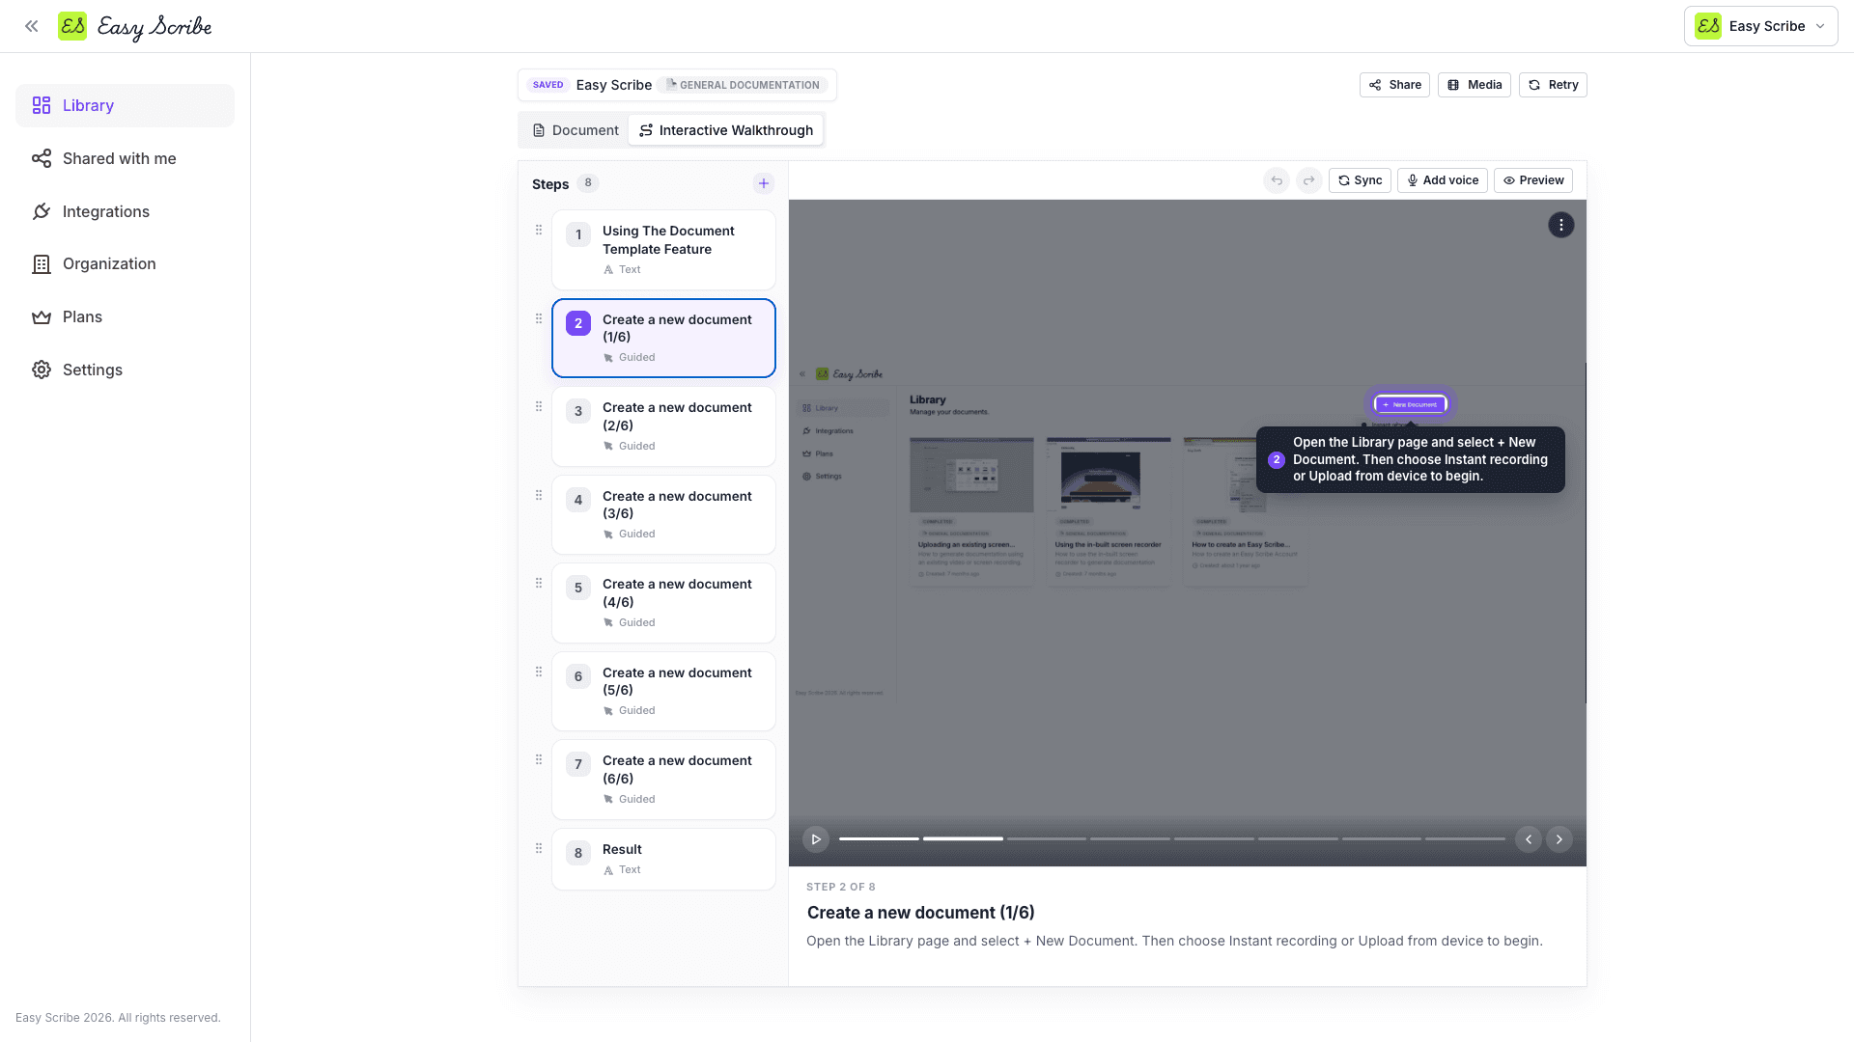Screen dimensions: 1854x1042
Task: Click the Add voice button
Action: pos(1443,180)
